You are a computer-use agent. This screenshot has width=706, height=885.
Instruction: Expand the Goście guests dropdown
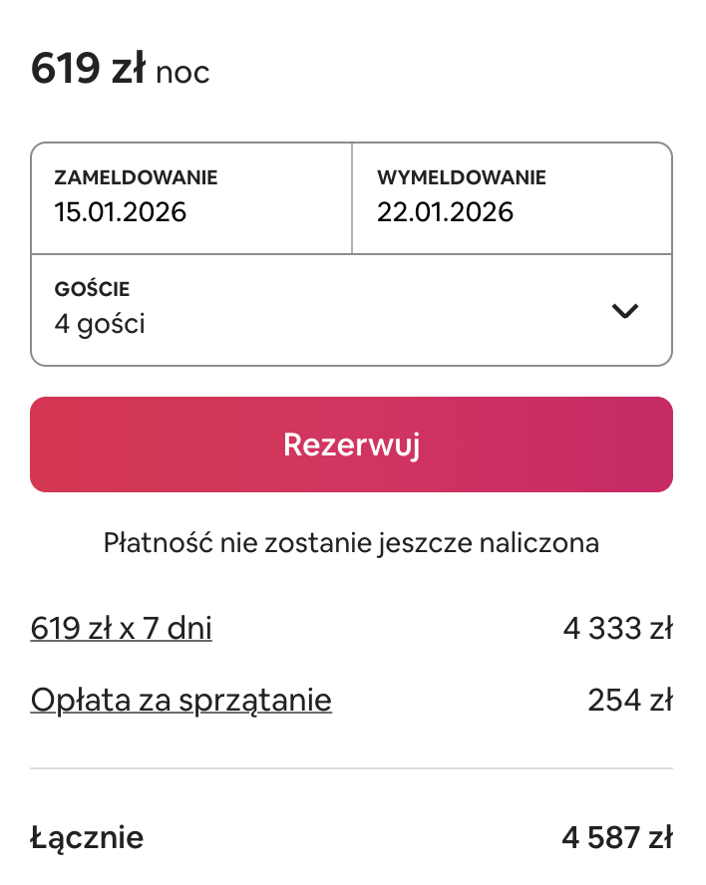(x=351, y=310)
